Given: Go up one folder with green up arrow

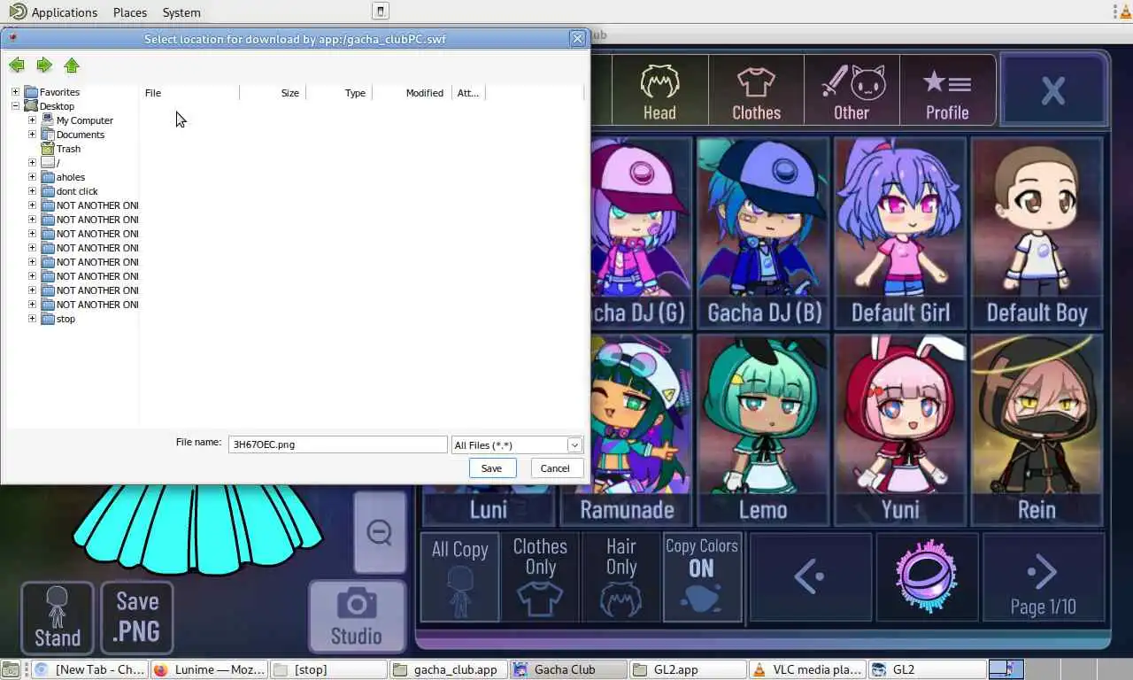Looking at the screenshot, I should click(72, 66).
